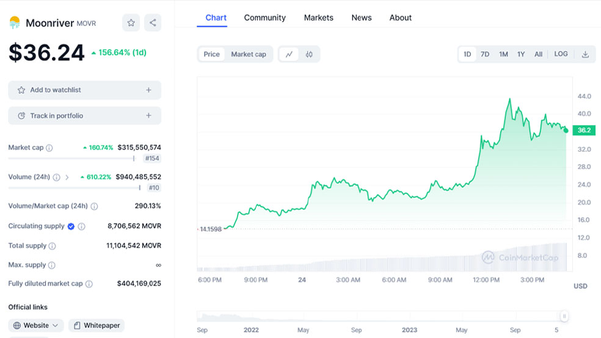Click info icon next to Market cap

tap(49, 148)
